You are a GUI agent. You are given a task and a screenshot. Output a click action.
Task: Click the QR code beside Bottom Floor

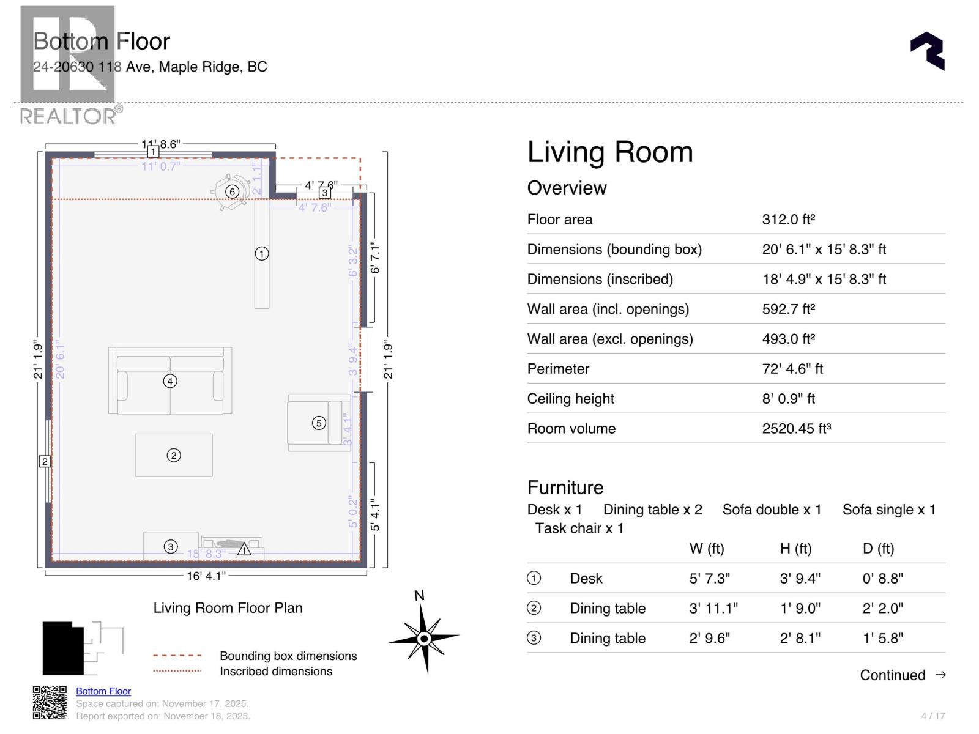click(x=50, y=702)
